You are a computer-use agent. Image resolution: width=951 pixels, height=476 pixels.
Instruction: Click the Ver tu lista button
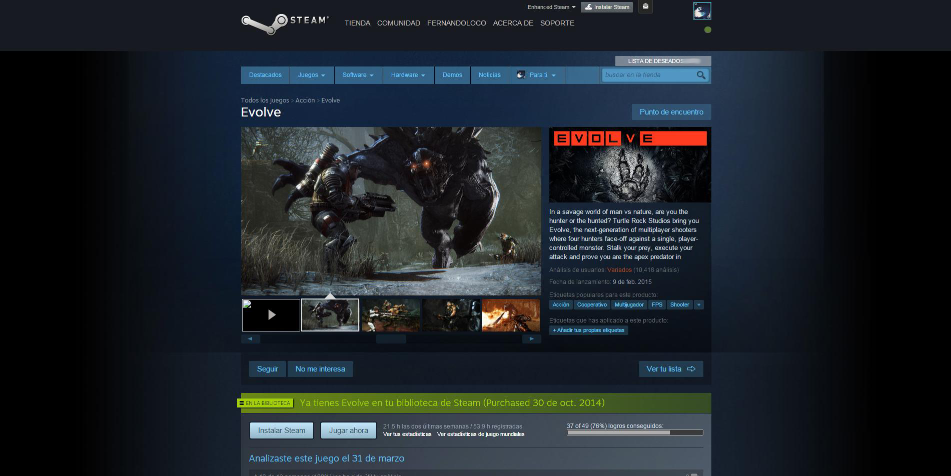(x=671, y=369)
